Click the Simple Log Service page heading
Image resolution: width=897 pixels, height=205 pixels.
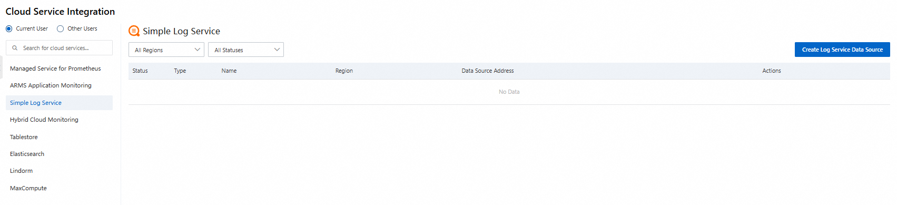click(181, 31)
